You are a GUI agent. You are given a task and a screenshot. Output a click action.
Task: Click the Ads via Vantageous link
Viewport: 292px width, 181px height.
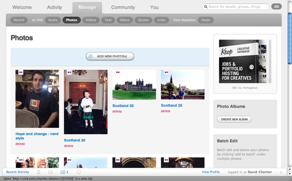coord(245,88)
